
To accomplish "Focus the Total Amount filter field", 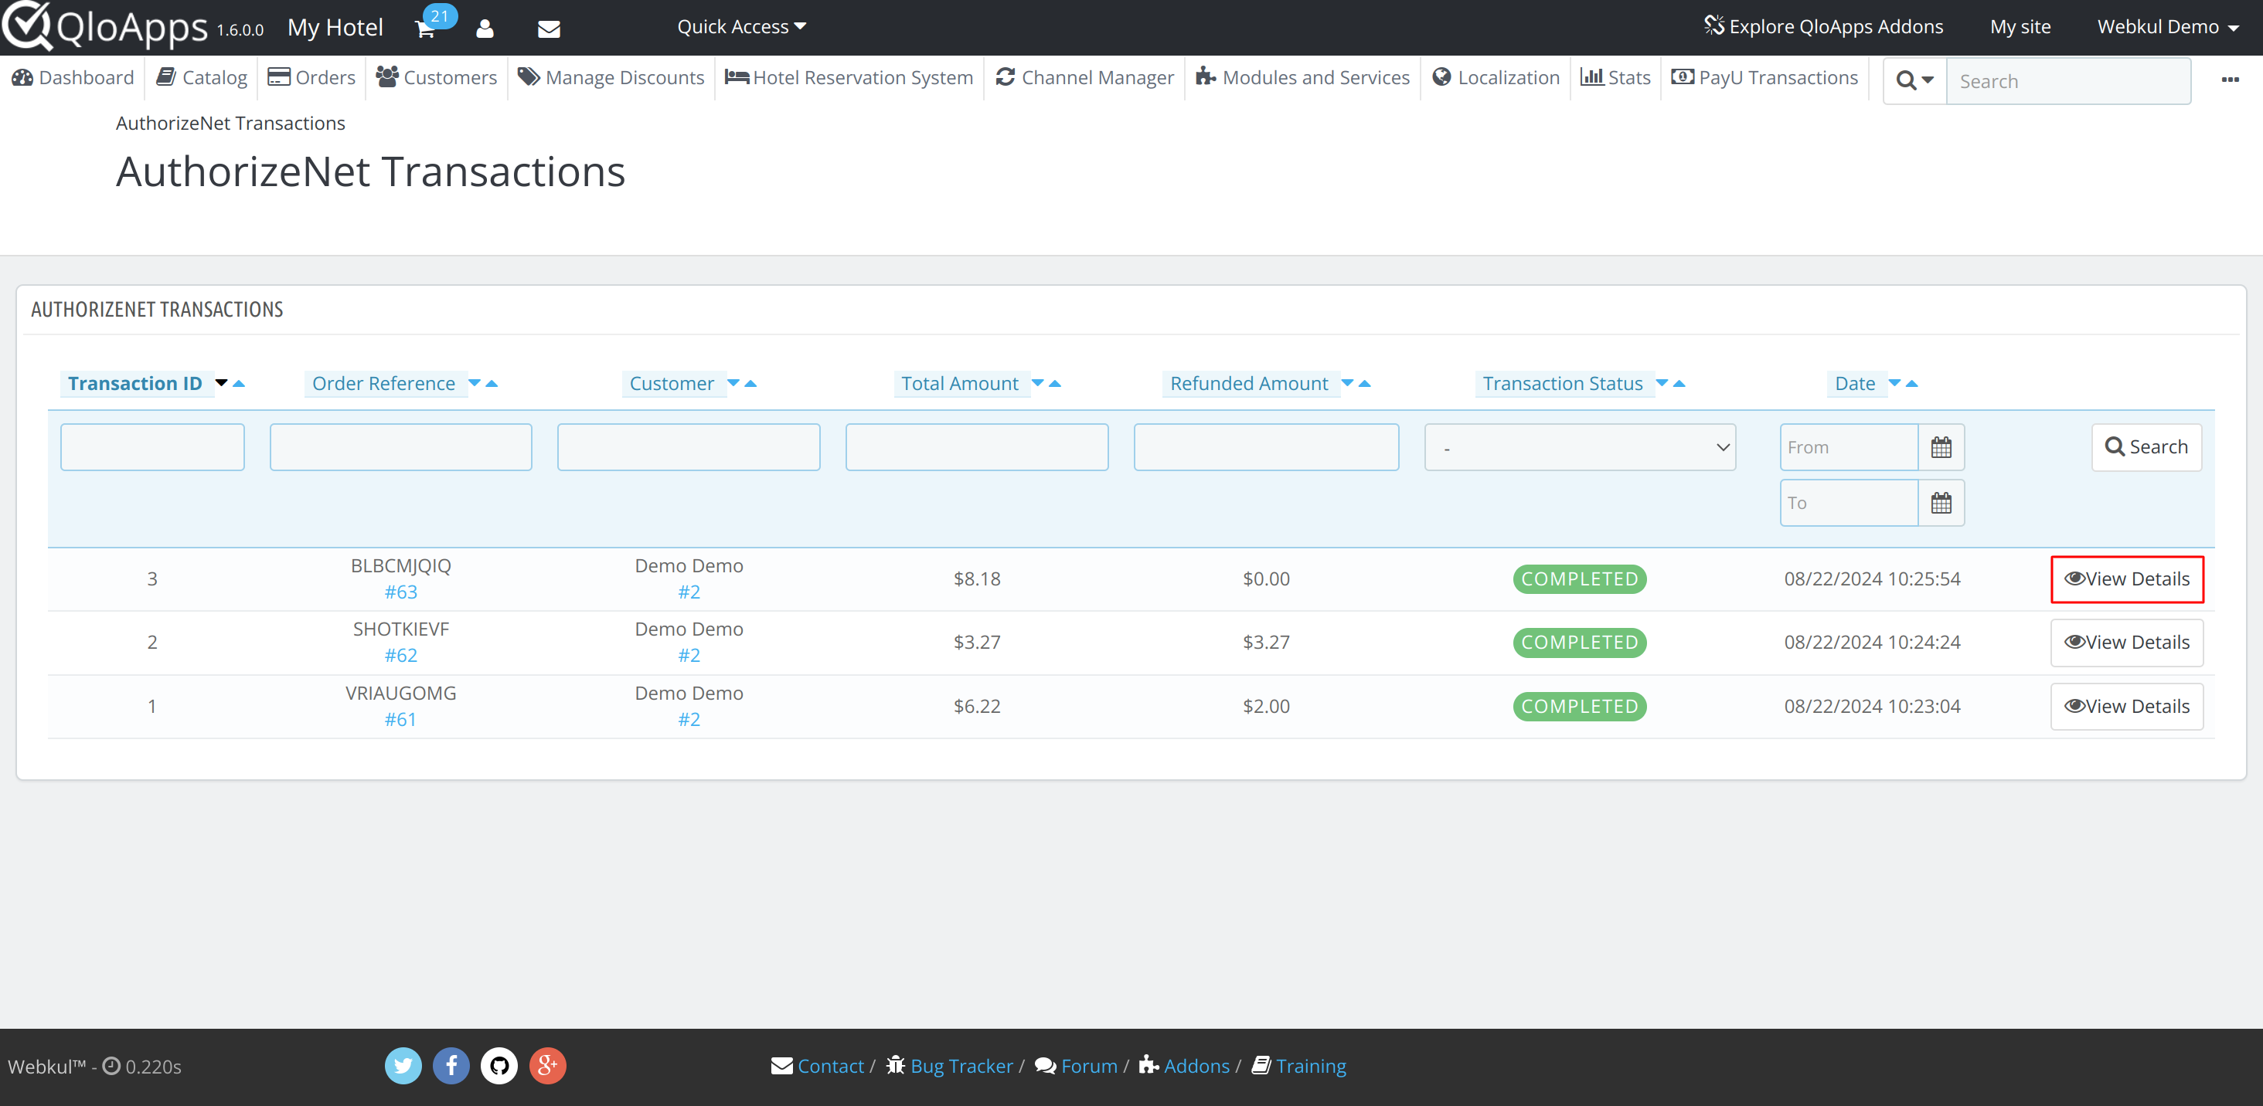I will click(977, 448).
